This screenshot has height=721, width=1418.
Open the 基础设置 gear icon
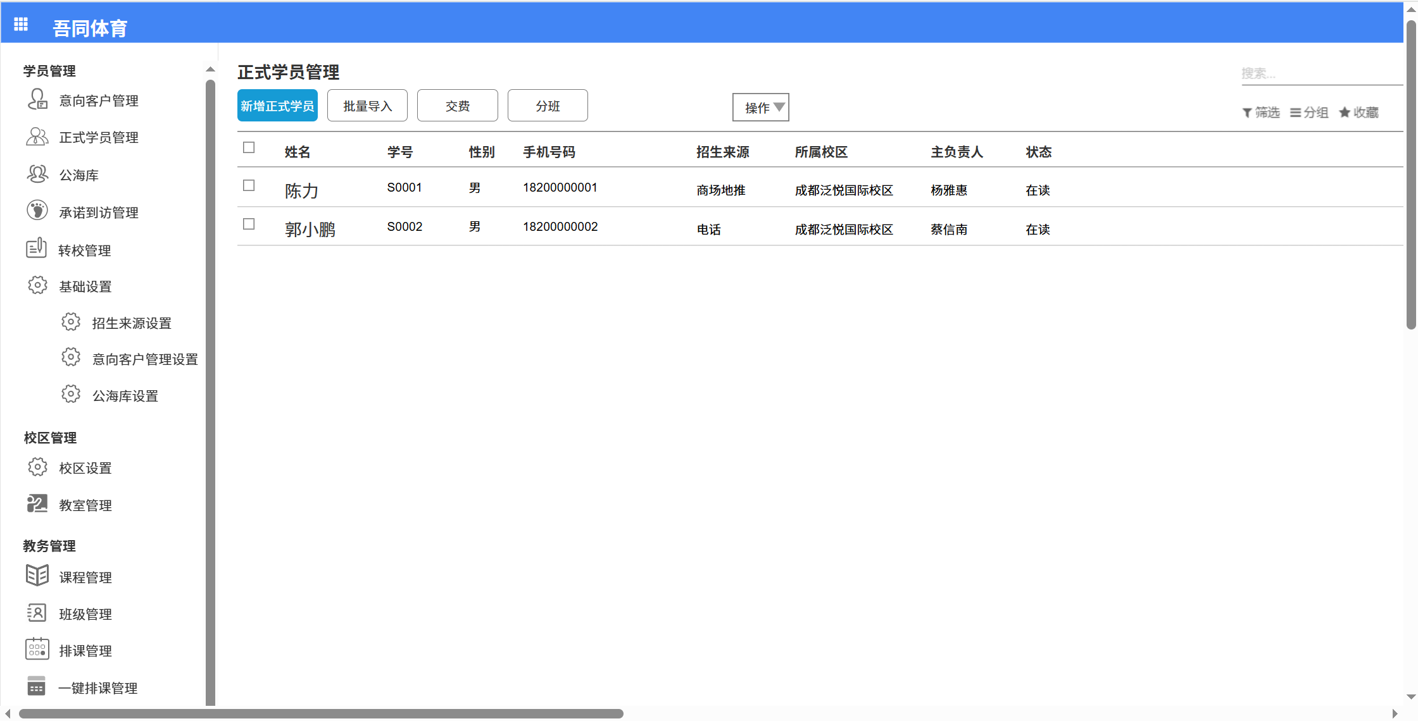(x=37, y=285)
